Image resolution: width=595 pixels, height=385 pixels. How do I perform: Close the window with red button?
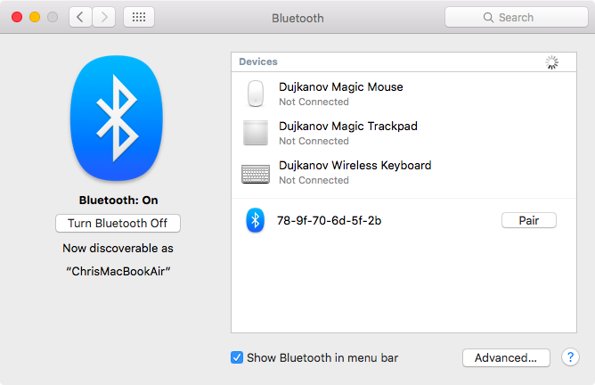17,17
